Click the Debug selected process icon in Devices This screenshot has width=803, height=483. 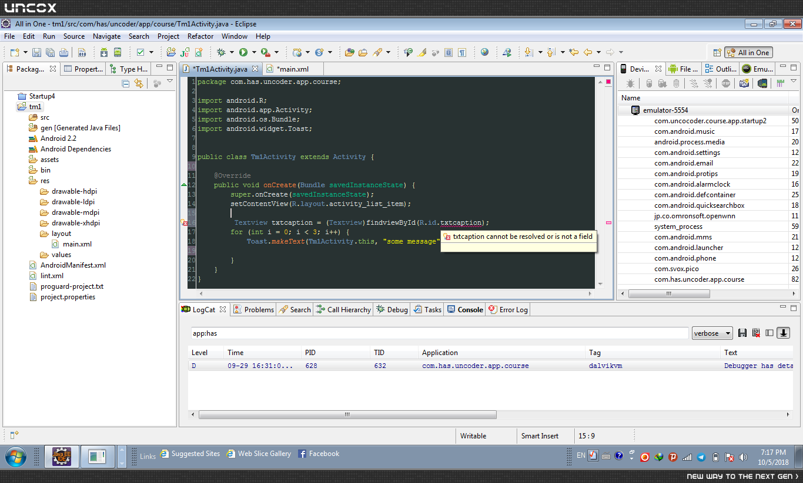click(630, 84)
